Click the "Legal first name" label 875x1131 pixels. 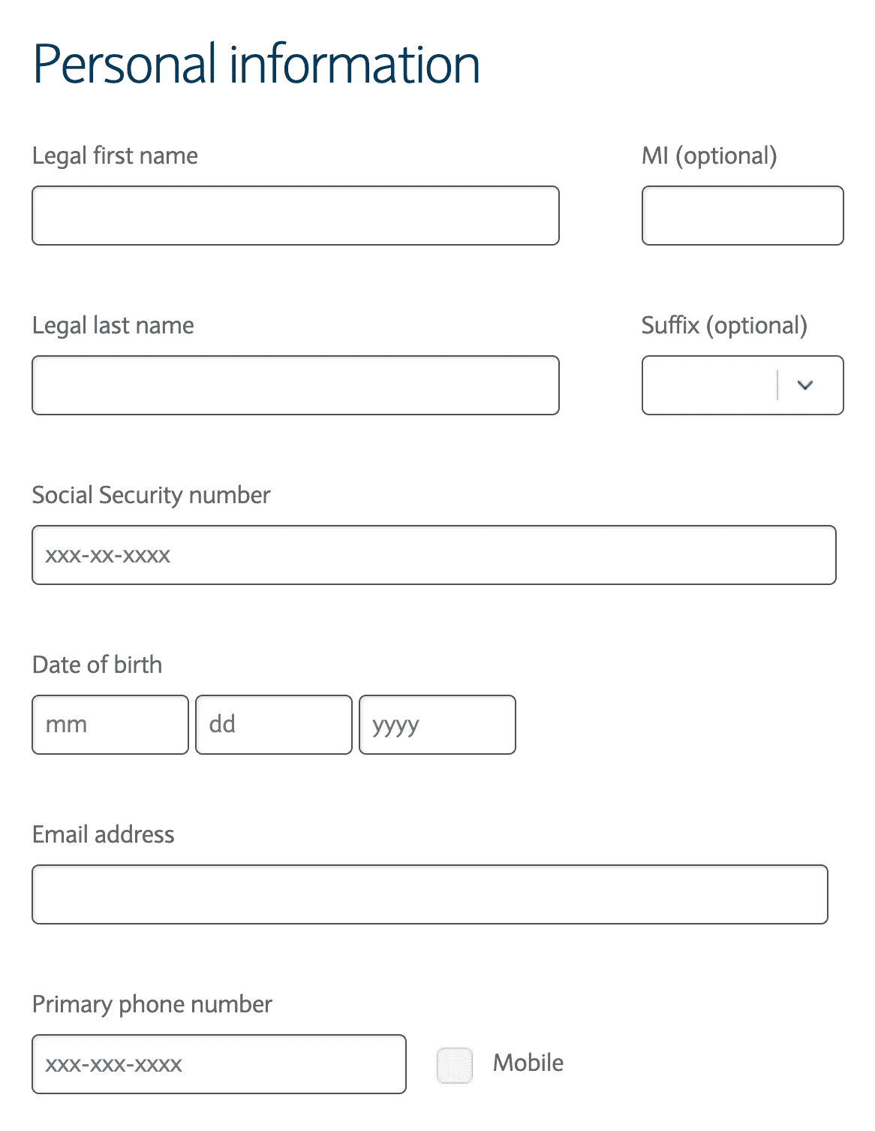click(x=115, y=155)
